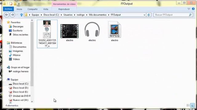Select the Herramientas de vídeo contextual tab

(64, 4)
